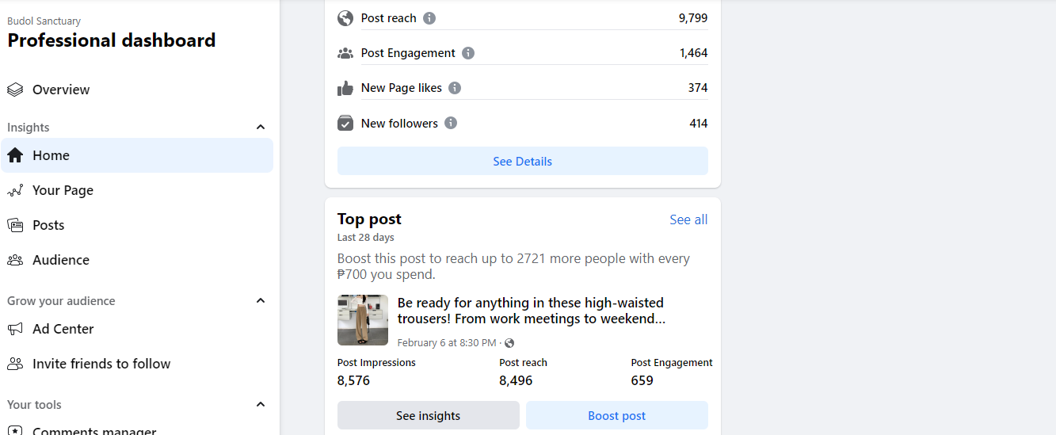Viewport: 1056px width, 435px height.
Task: Click info icon next to New Page likes
Action: click(455, 88)
